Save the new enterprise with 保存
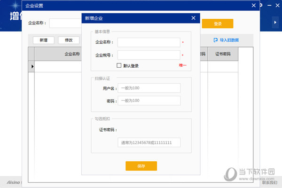The image size is (282, 188). pos(141,166)
